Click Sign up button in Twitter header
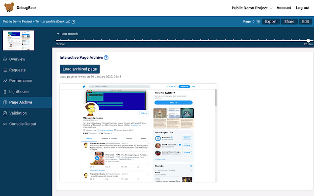The width and height of the screenshot is (314, 196). point(184,87)
